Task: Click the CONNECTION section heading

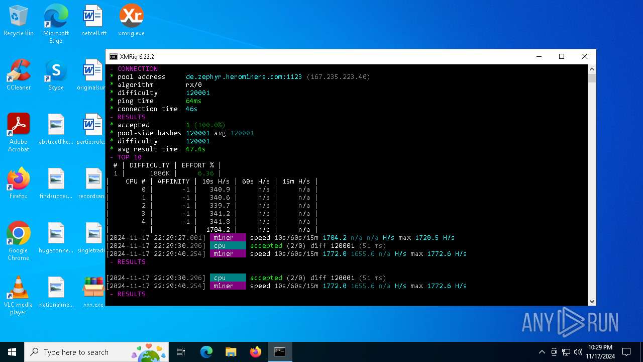Action: tap(137, 69)
